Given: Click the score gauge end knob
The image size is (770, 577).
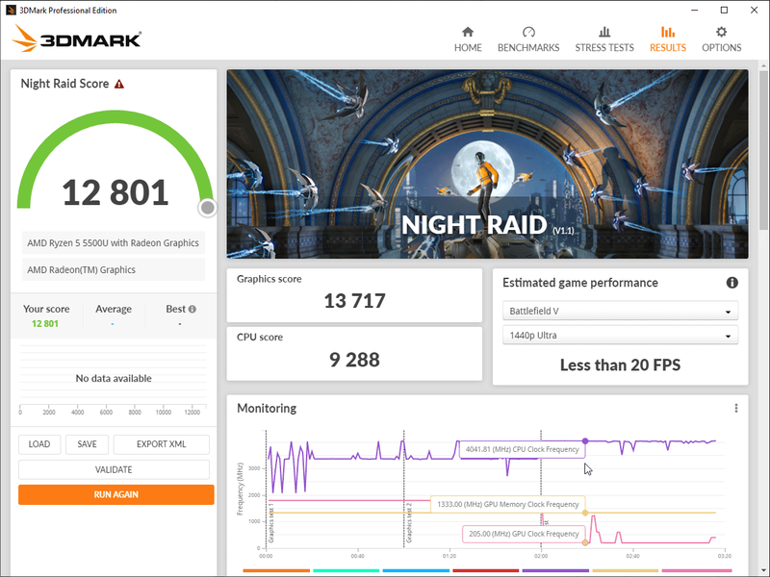Looking at the screenshot, I should tap(208, 208).
